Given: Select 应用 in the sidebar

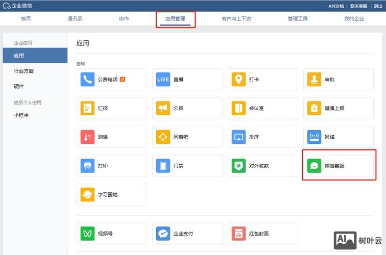Looking at the screenshot, I should click(x=35, y=56).
